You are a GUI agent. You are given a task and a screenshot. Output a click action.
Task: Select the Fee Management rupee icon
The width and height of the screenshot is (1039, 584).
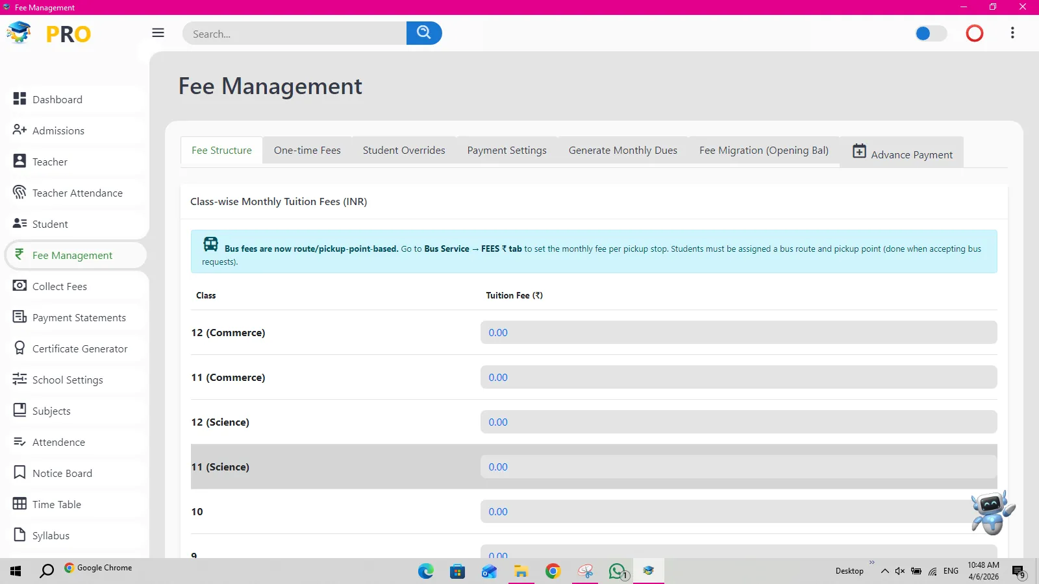pyautogui.click(x=19, y=254)
